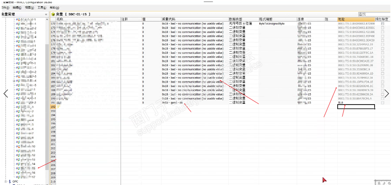391x185 pixels.
Task: Tick the 线性标定 checkbox in row 189
Action: click(x=383, y=94)
